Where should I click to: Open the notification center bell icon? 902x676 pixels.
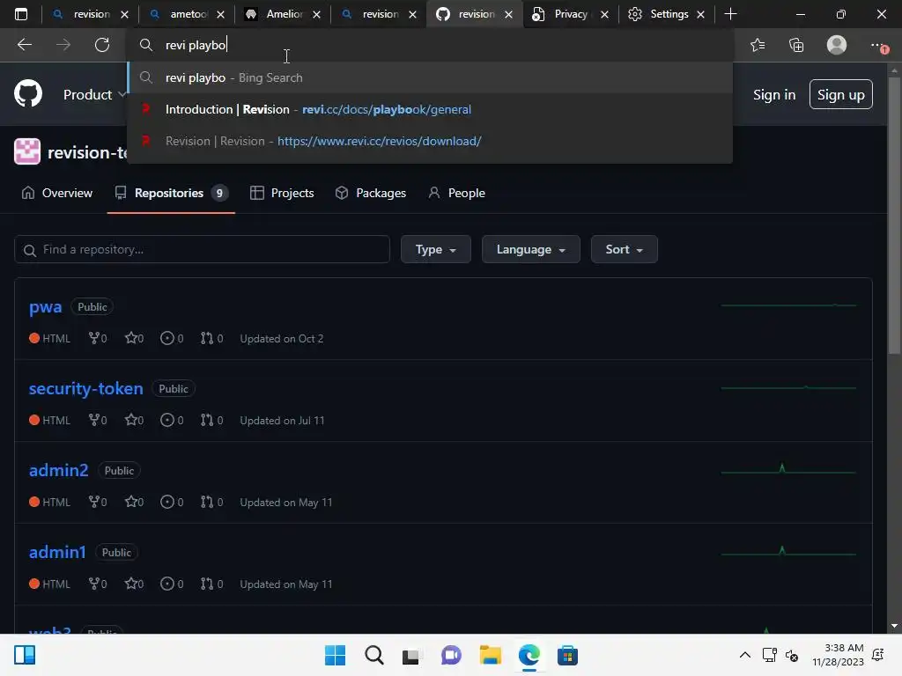point(878,655)
